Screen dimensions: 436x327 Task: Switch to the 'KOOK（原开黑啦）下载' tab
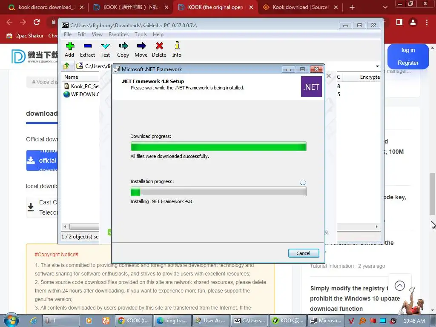click(130, 7)
